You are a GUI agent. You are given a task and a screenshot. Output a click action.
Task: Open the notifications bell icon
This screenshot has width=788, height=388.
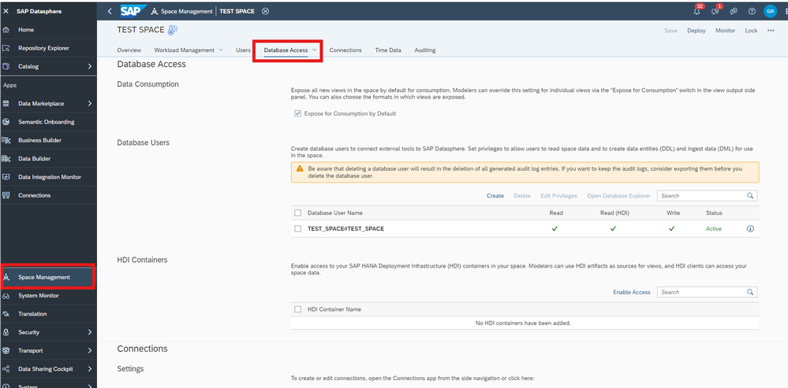[697, 11]
